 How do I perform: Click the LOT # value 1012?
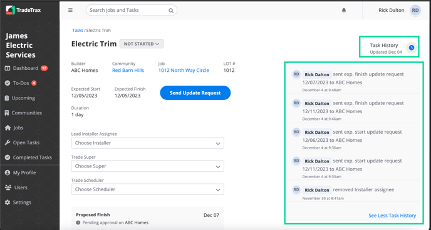pyautogui.click(x=229, y=70)
